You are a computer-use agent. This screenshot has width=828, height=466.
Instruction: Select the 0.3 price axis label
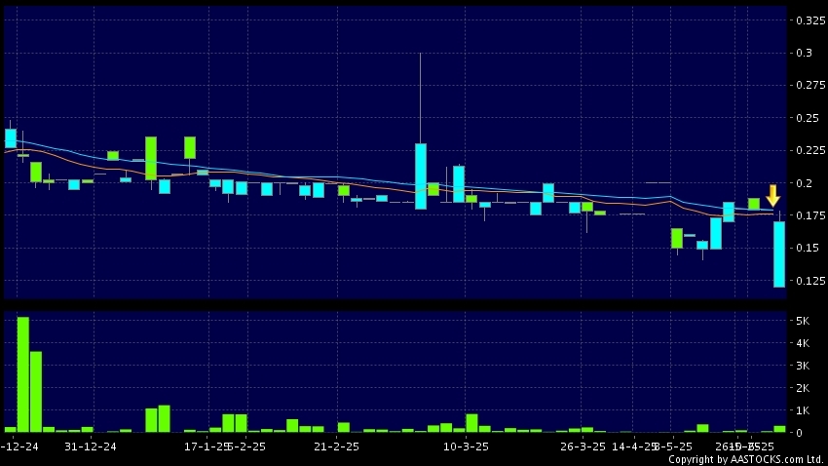tap(805, 53)
